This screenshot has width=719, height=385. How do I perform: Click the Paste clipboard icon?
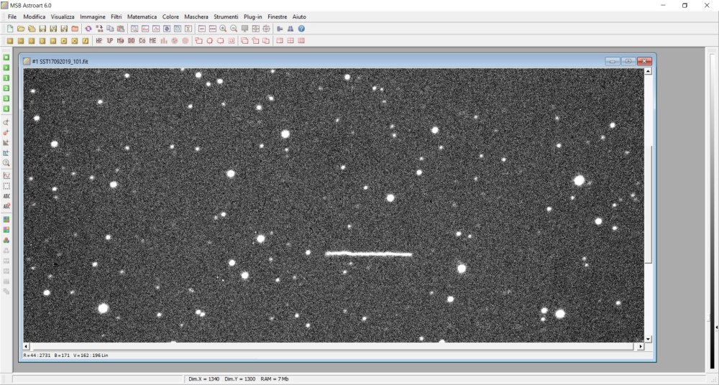coord(120,29)
